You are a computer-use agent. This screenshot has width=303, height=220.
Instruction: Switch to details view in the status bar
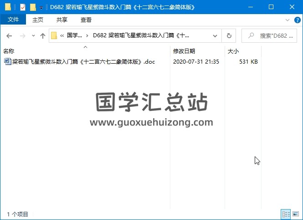click(286, 214)
